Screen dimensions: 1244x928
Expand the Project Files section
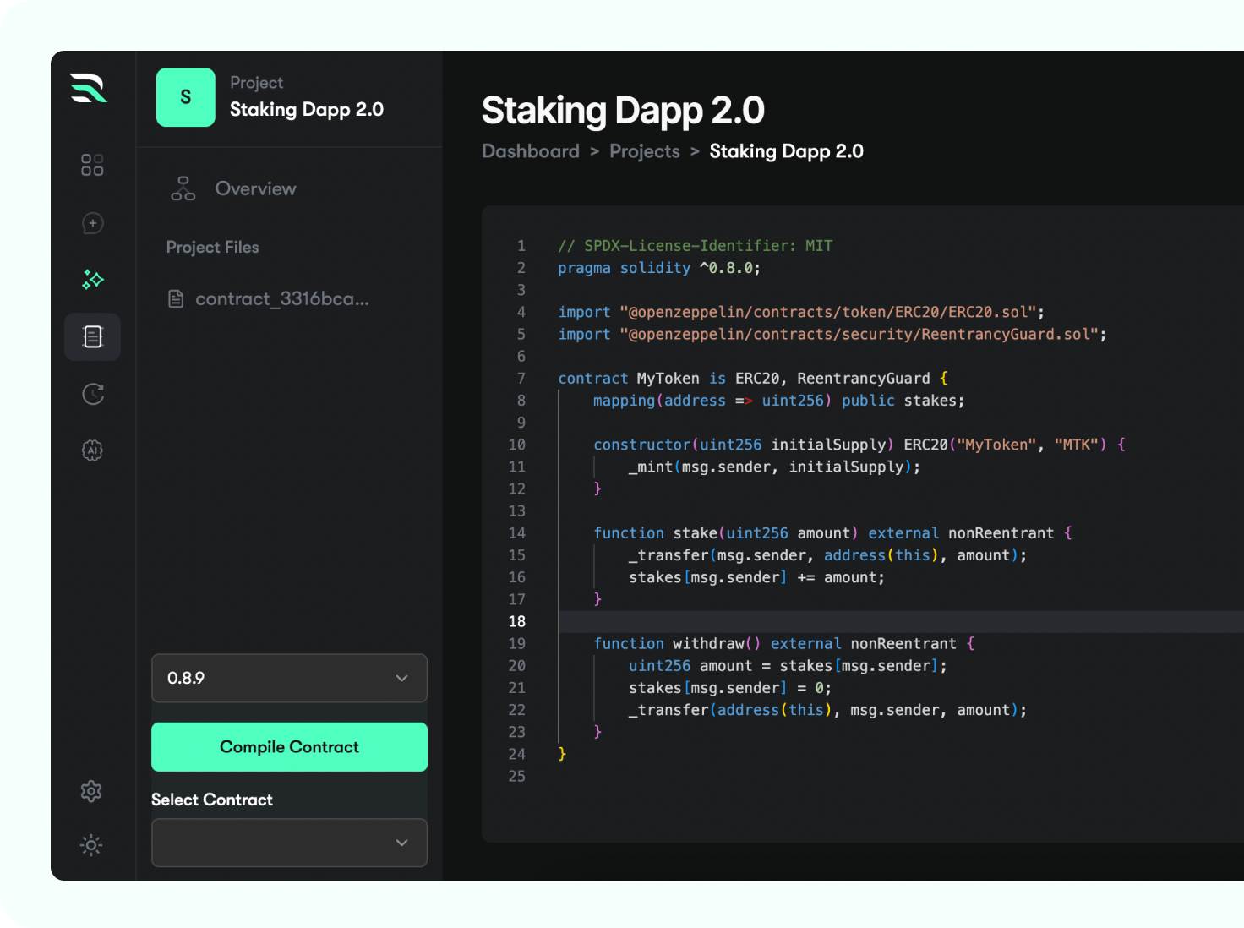pyautogui.click(x=213, y=247)
